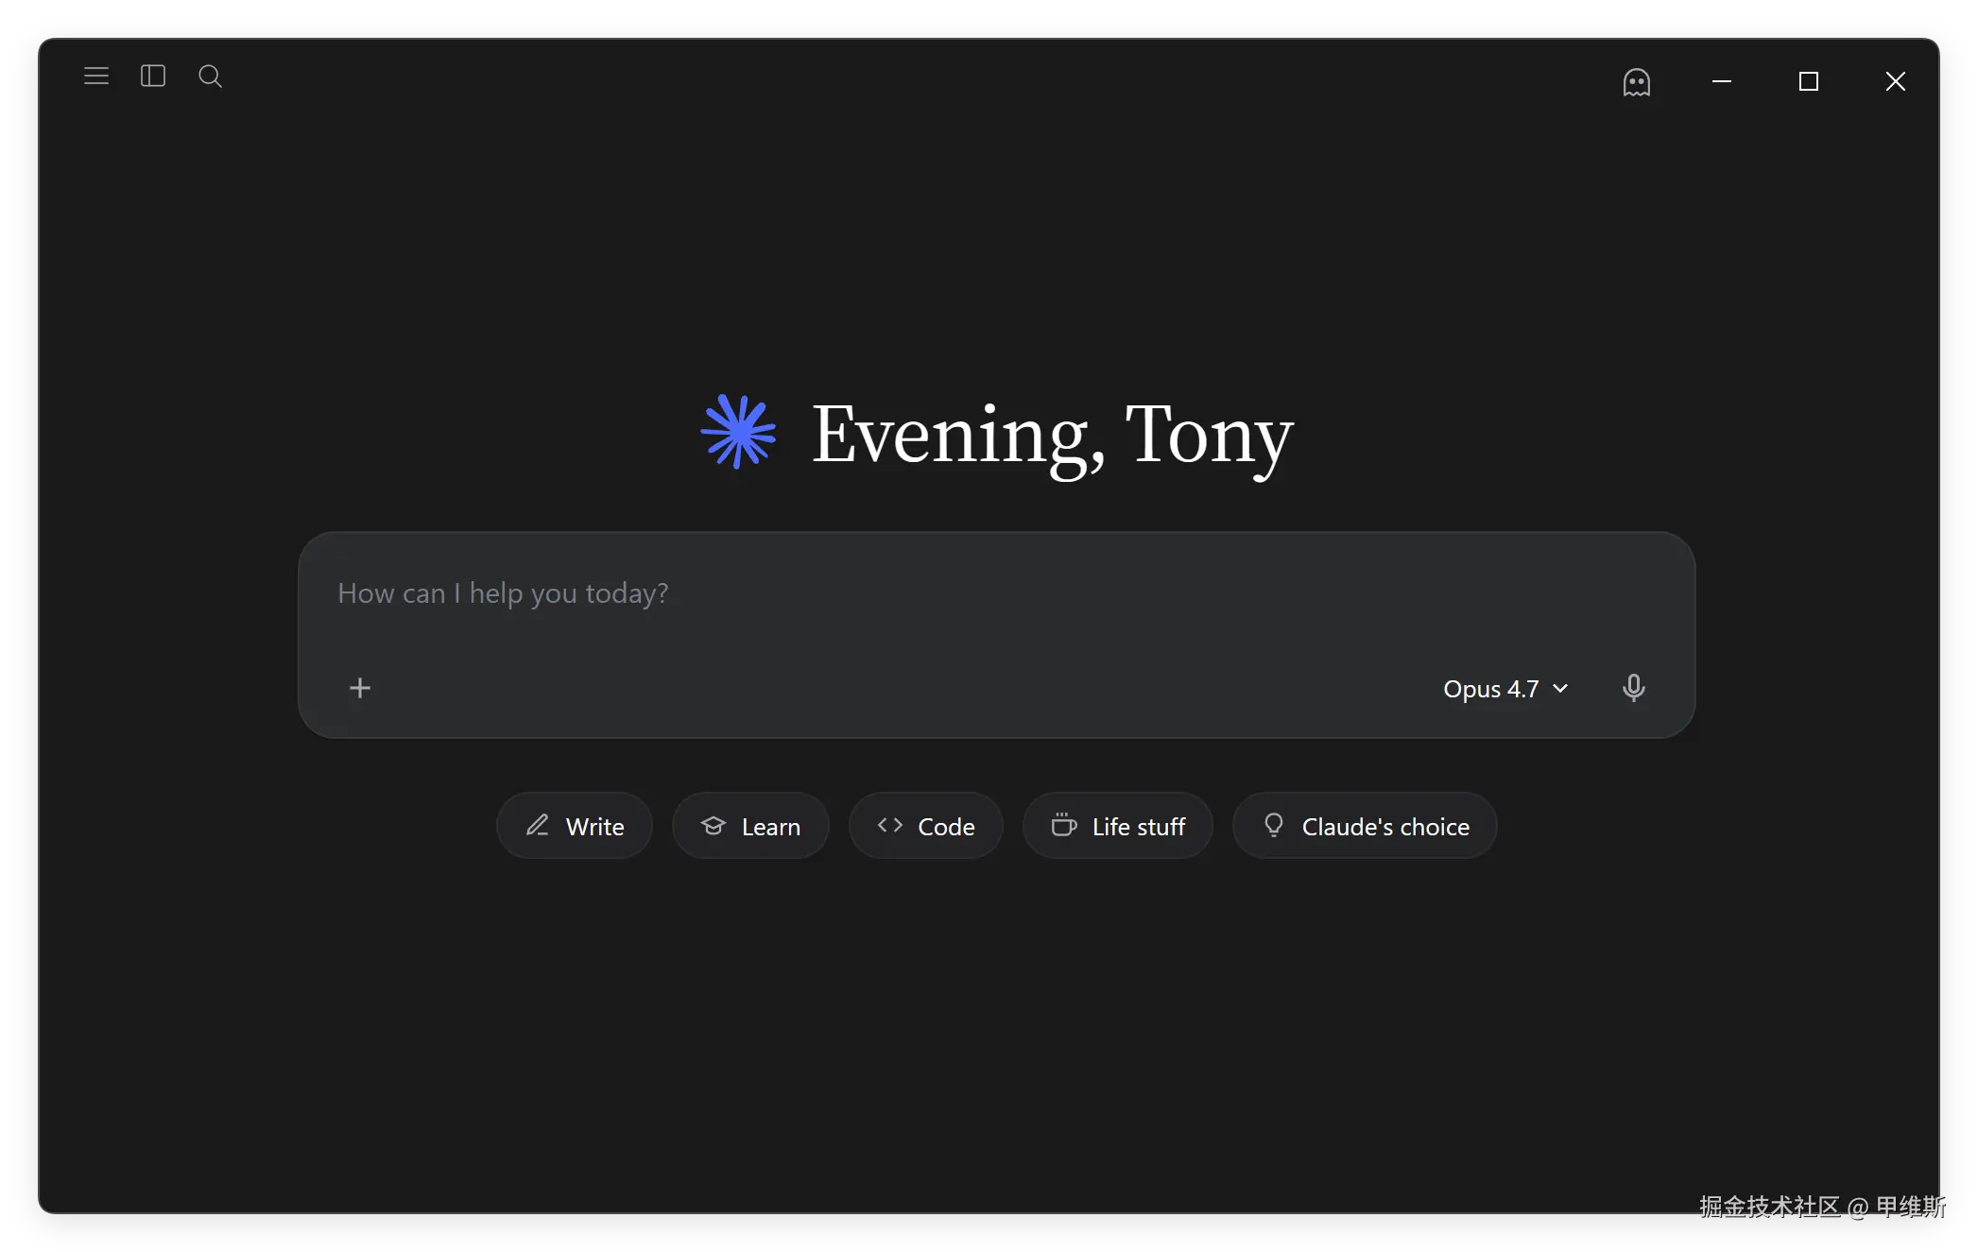
Task: Choose the Learn suggestion chip
Action: tap(750, 826)
